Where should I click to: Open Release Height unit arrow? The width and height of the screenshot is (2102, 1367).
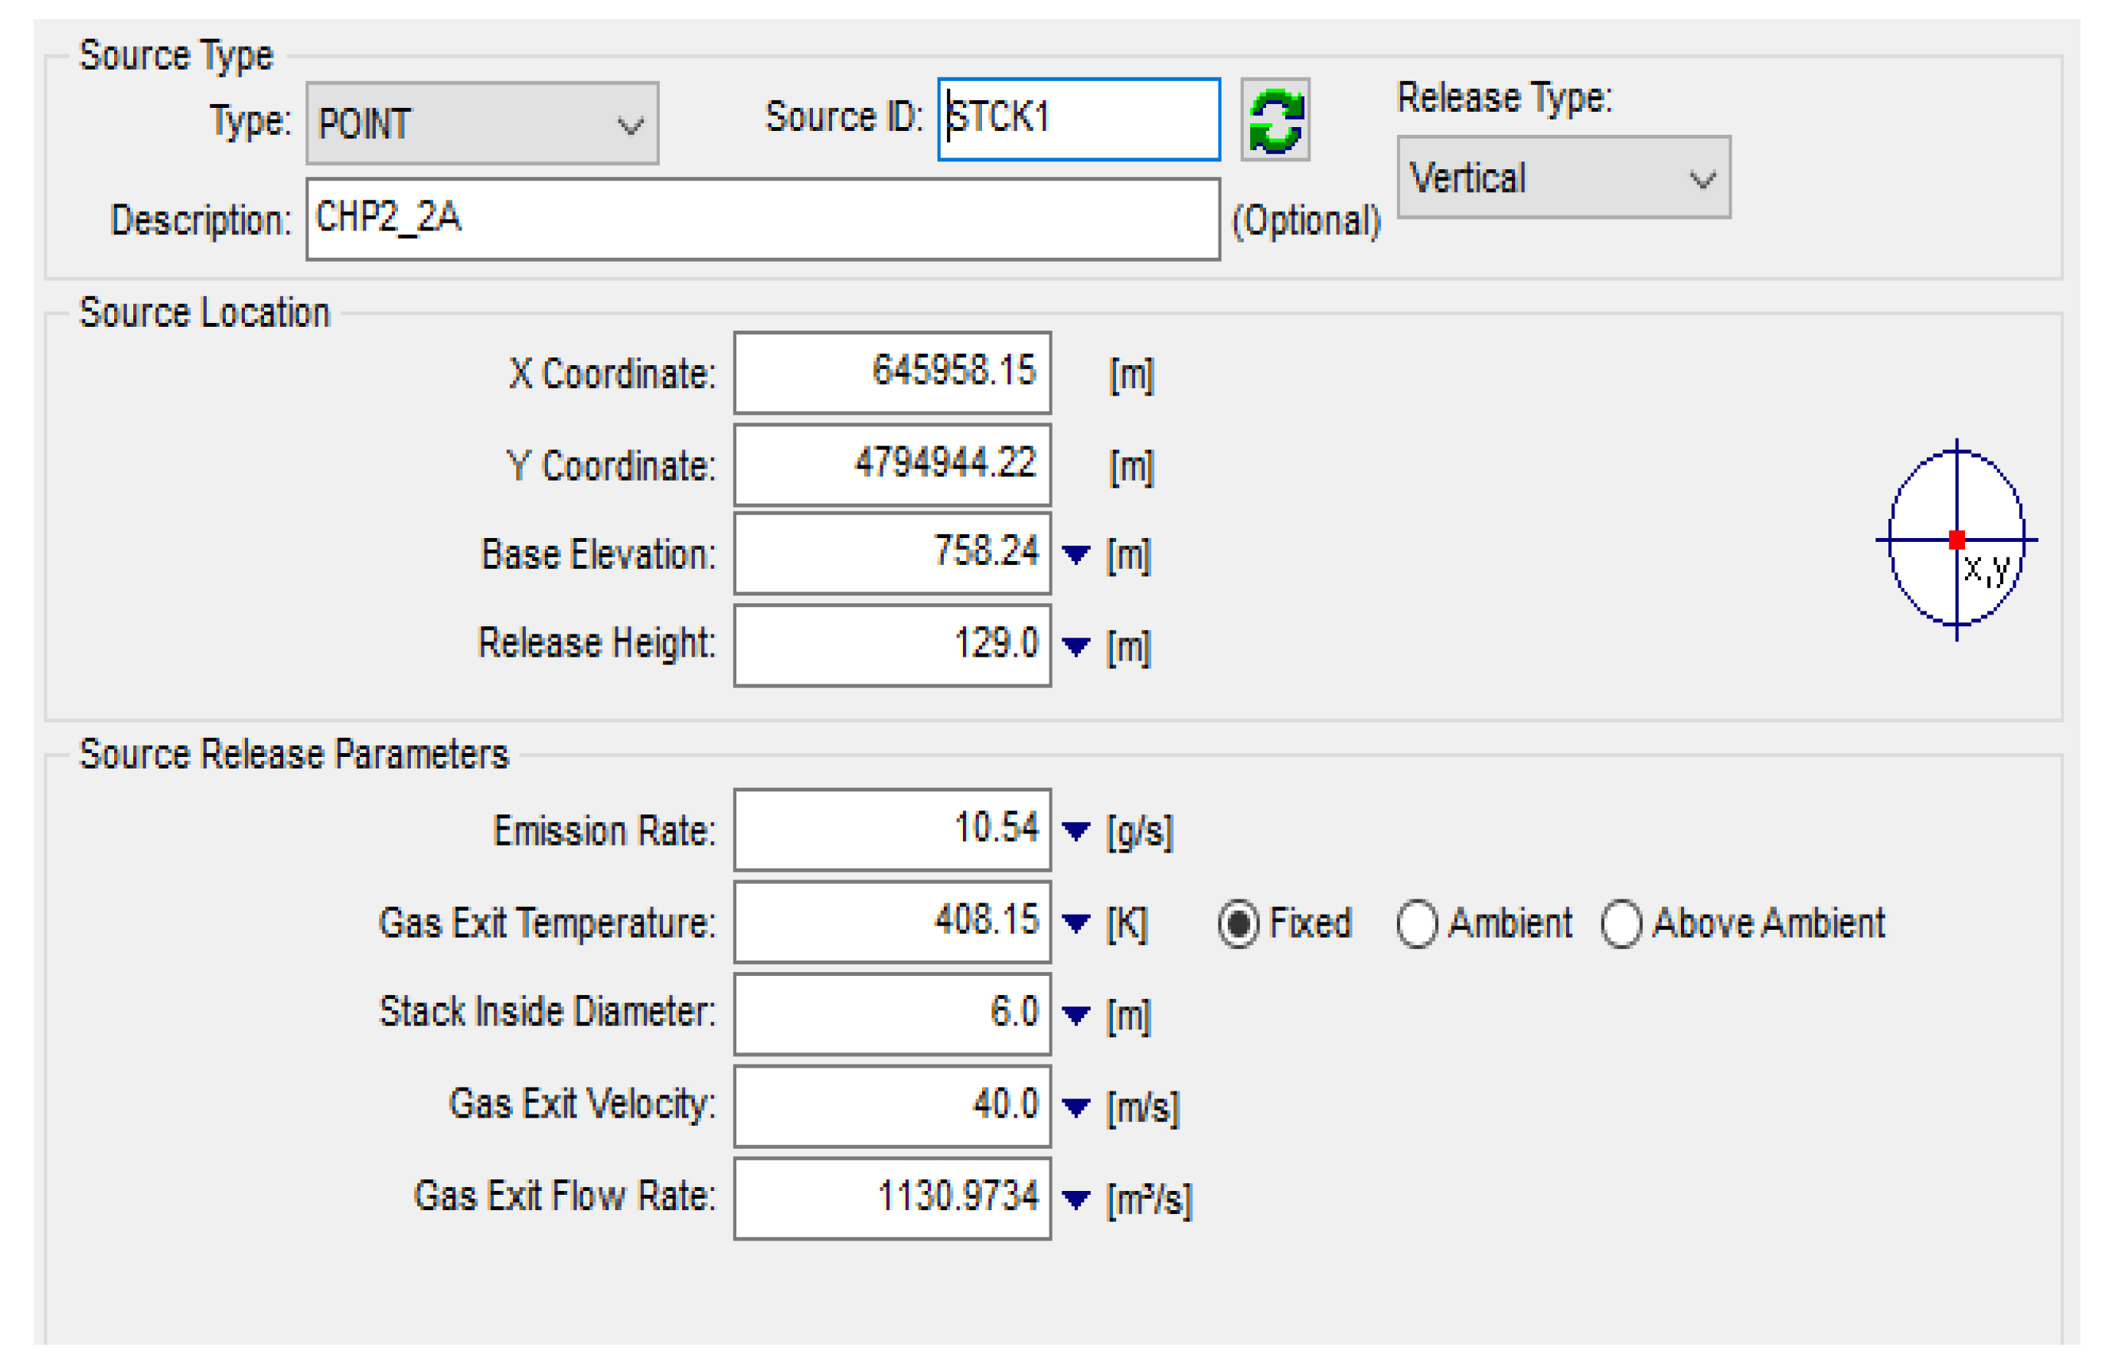tap(1075, 647)
